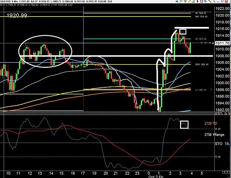This screenshot has width=231, height=178.
Task: Click the Oct 2 Fri date label
Action: (156, 177)
